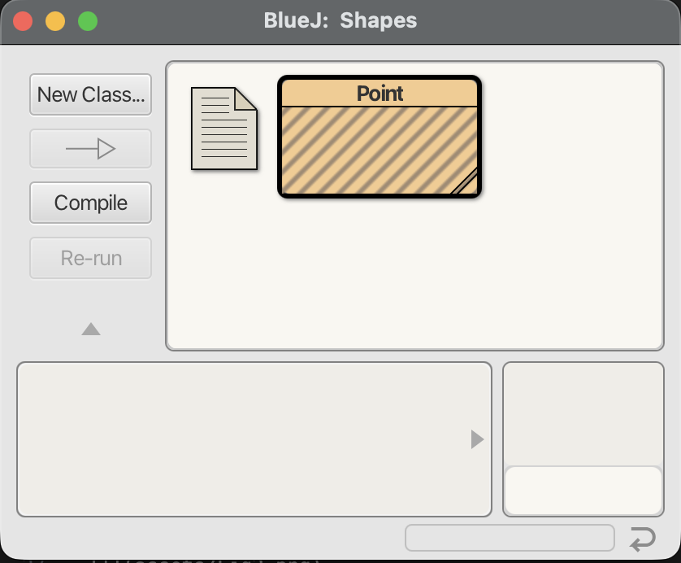Viewport: 681px width, 563px height.
Task: Click the greyed-out Re-run button
Action: pyautogui.click(x=90, y=259)
